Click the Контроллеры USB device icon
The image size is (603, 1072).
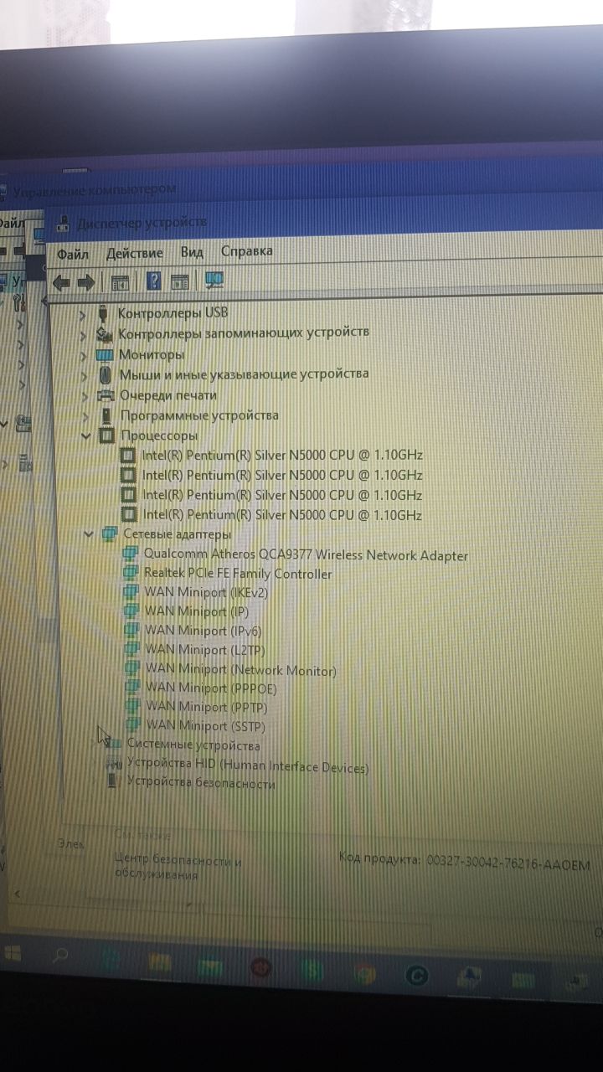(104, 314)
